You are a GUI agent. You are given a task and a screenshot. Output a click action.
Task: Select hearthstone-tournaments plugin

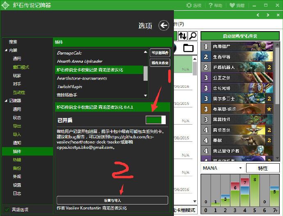coord(99,78)
